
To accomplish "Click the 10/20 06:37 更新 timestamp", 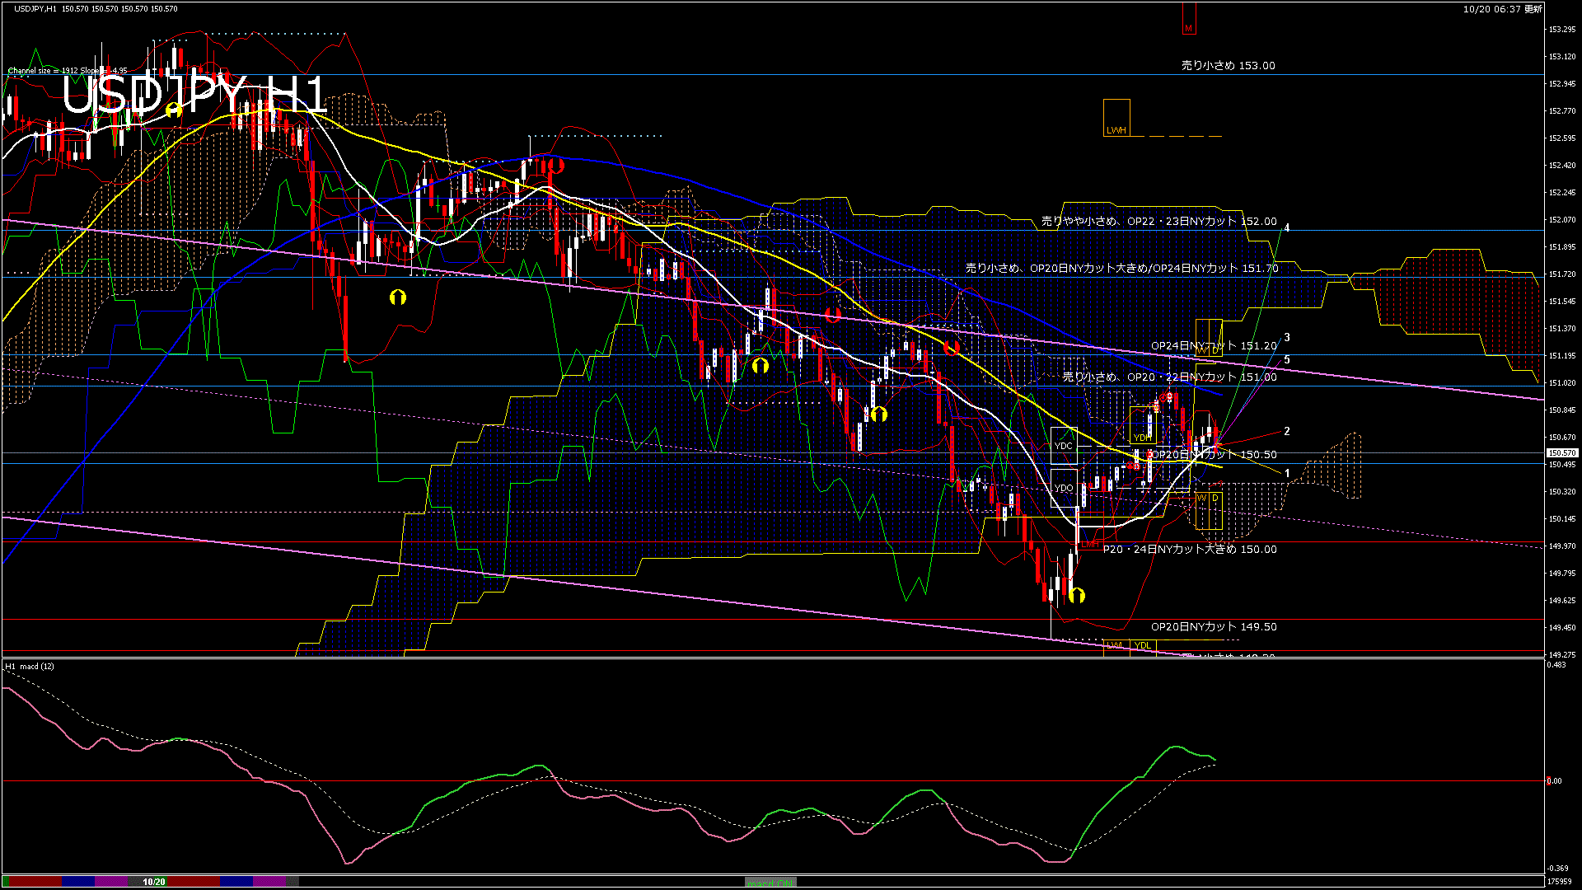I will (x=1502, y=9).
